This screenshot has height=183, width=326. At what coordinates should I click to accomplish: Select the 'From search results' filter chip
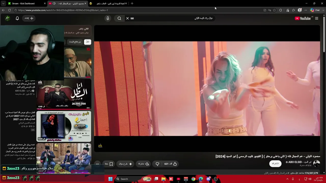tap(75, 42)
